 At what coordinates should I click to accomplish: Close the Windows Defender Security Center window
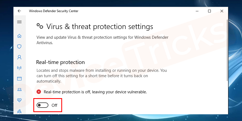tap(222, 11)
